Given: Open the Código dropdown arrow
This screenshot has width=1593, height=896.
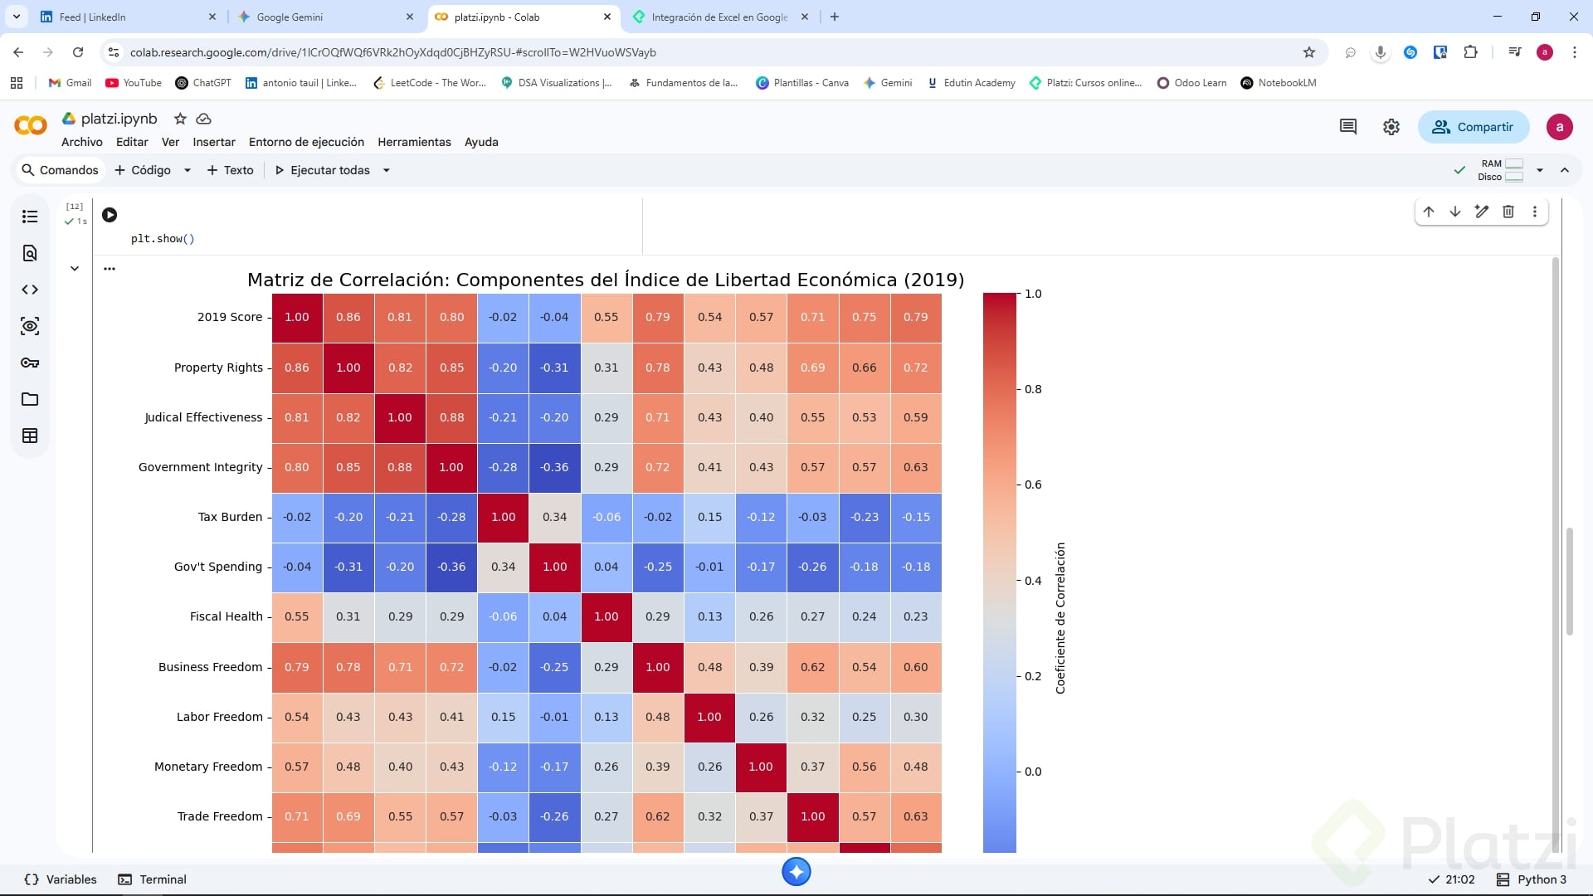Looking at the screenshot, I should 188,170.
